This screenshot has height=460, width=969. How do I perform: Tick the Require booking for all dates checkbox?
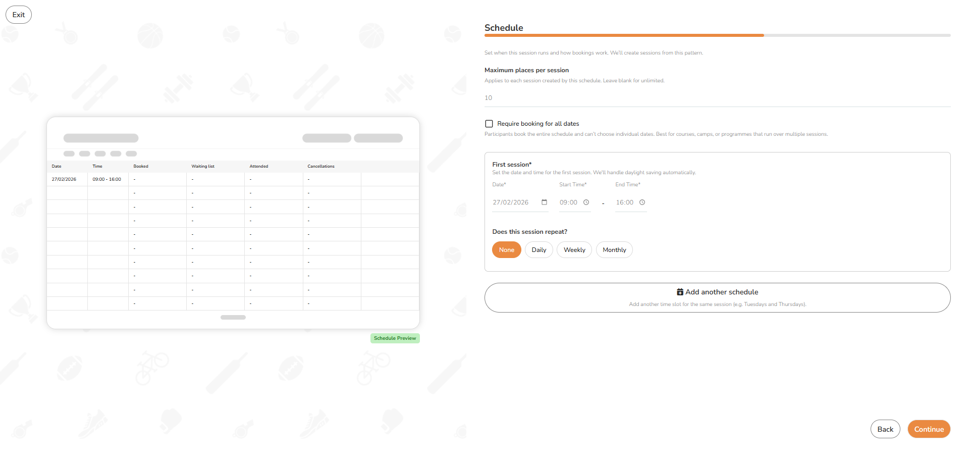point(489,124)
